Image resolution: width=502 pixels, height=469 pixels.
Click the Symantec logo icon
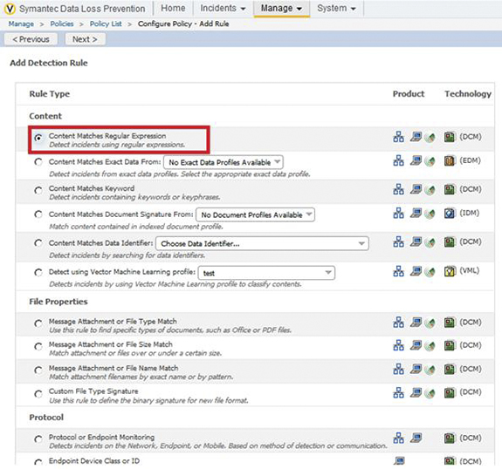coord(10,9)
